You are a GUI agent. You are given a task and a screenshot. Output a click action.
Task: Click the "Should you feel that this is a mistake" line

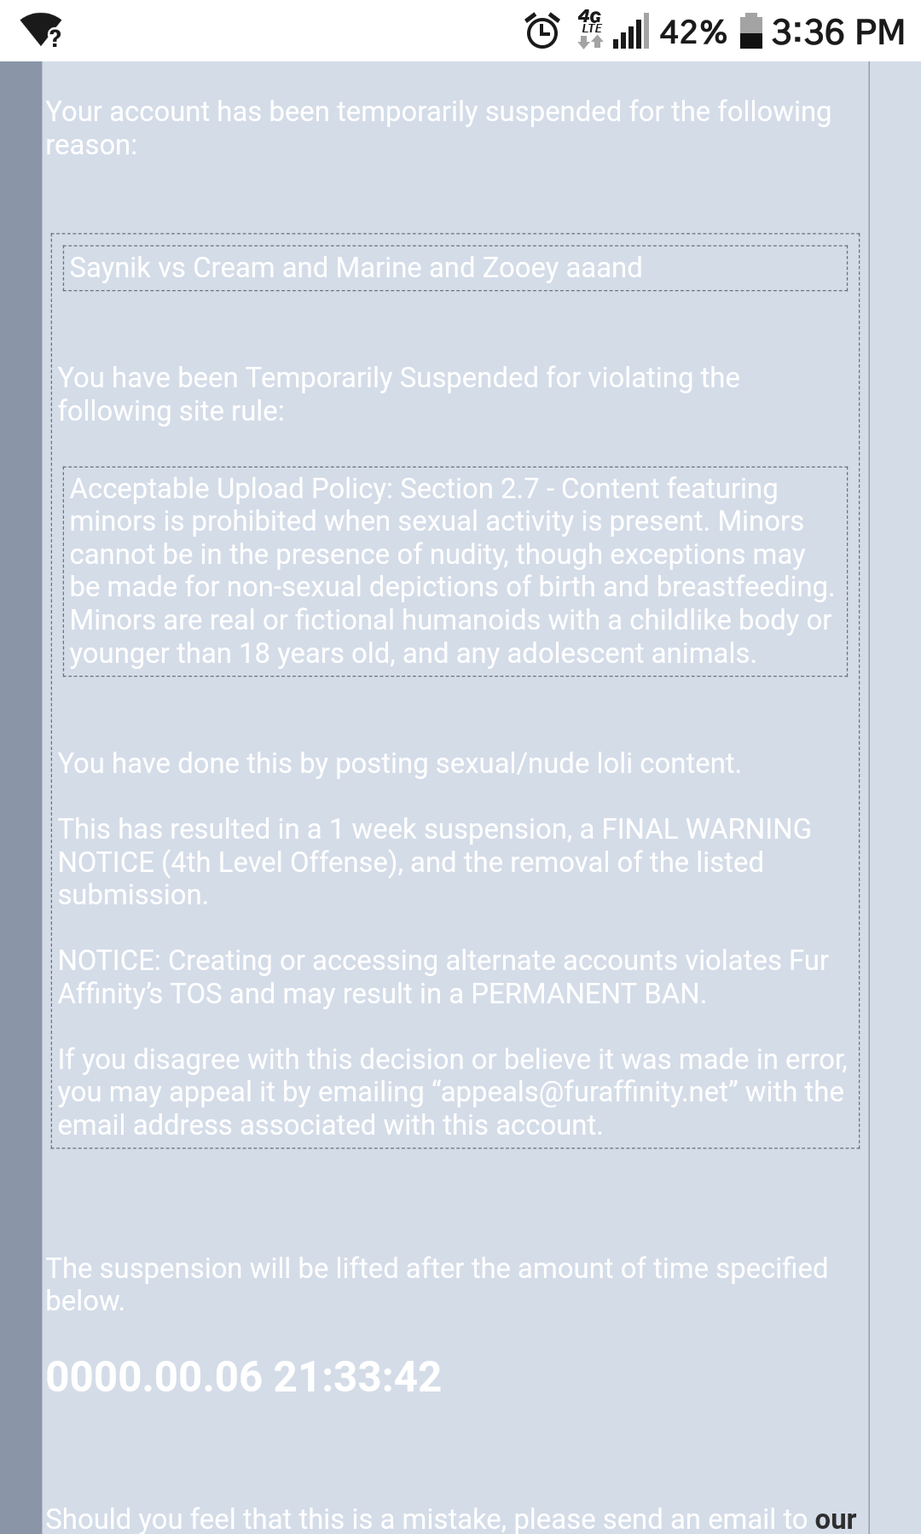tap(426, 1519)
